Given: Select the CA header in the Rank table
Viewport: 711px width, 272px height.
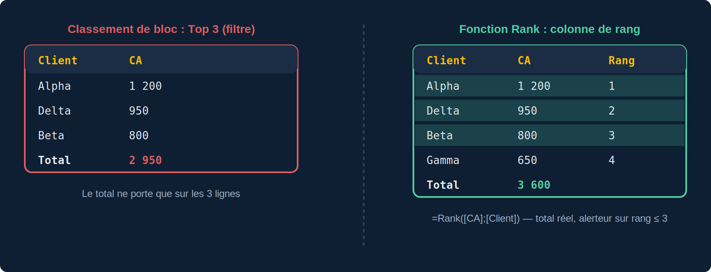Looking at the screenshot, I should (x=524, y=61).
